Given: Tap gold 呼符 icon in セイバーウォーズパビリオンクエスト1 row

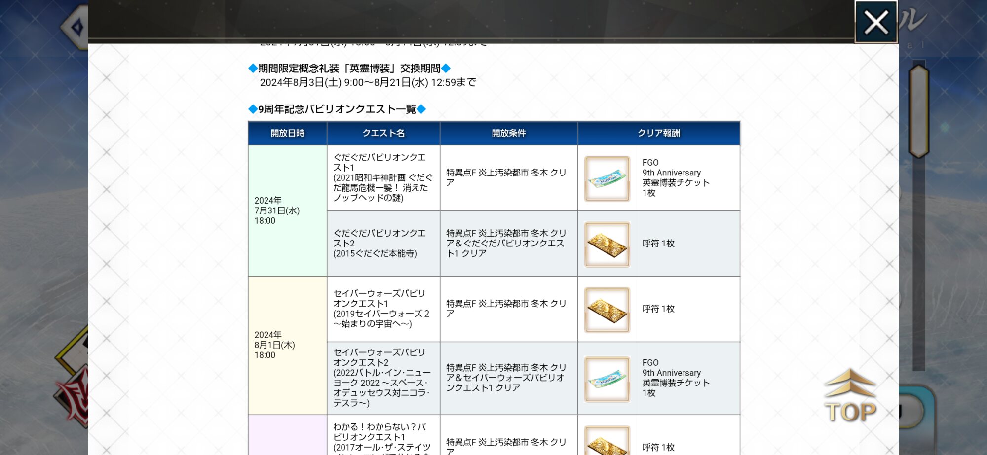Looking at the screenshot, I should (607, 310).
